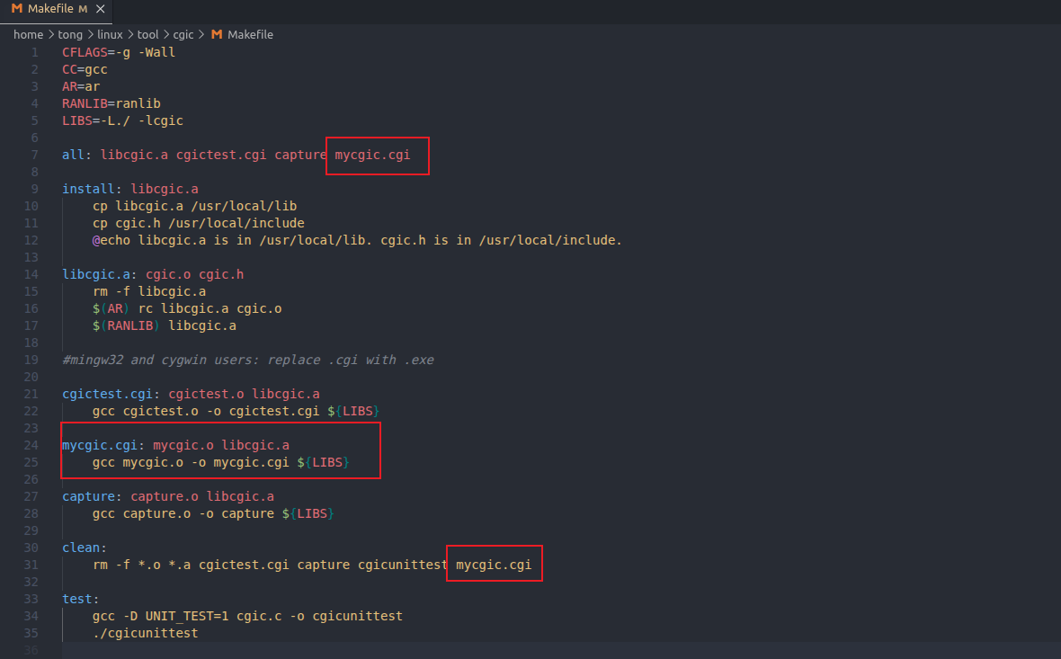Click the @echo command line

(x=357, y=240)
